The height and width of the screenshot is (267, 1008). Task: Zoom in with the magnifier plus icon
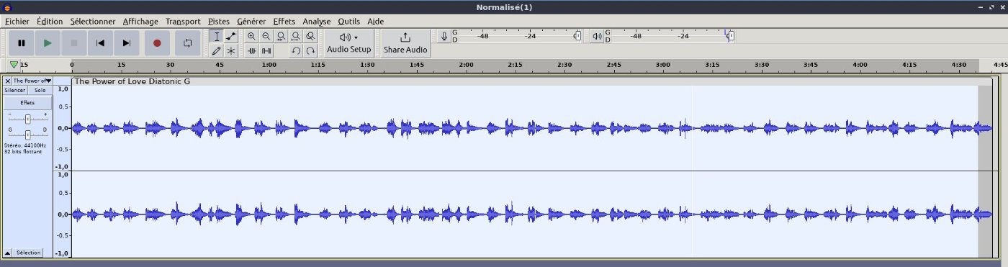click(x=251, y=36)
